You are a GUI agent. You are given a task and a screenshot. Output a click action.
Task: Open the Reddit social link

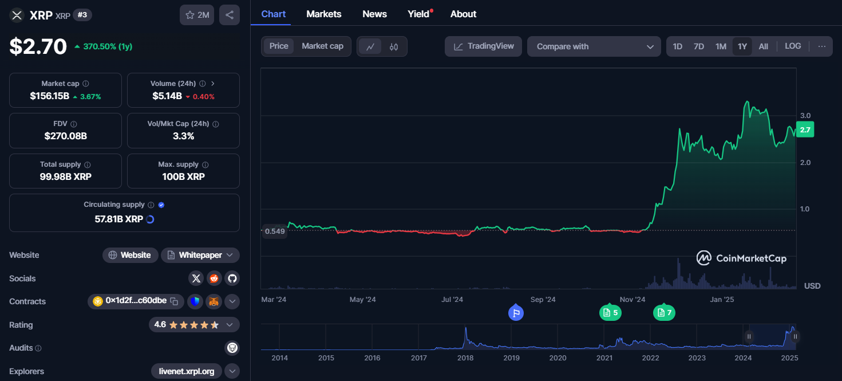(214, 278)
